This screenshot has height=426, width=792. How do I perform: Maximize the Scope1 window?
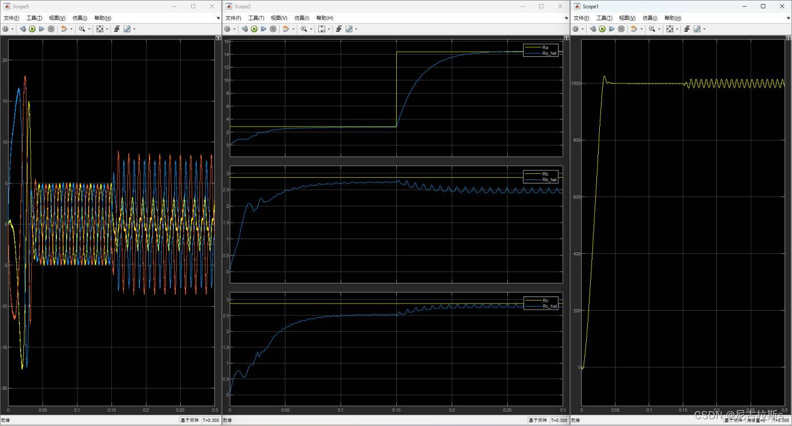click(763, 6)
